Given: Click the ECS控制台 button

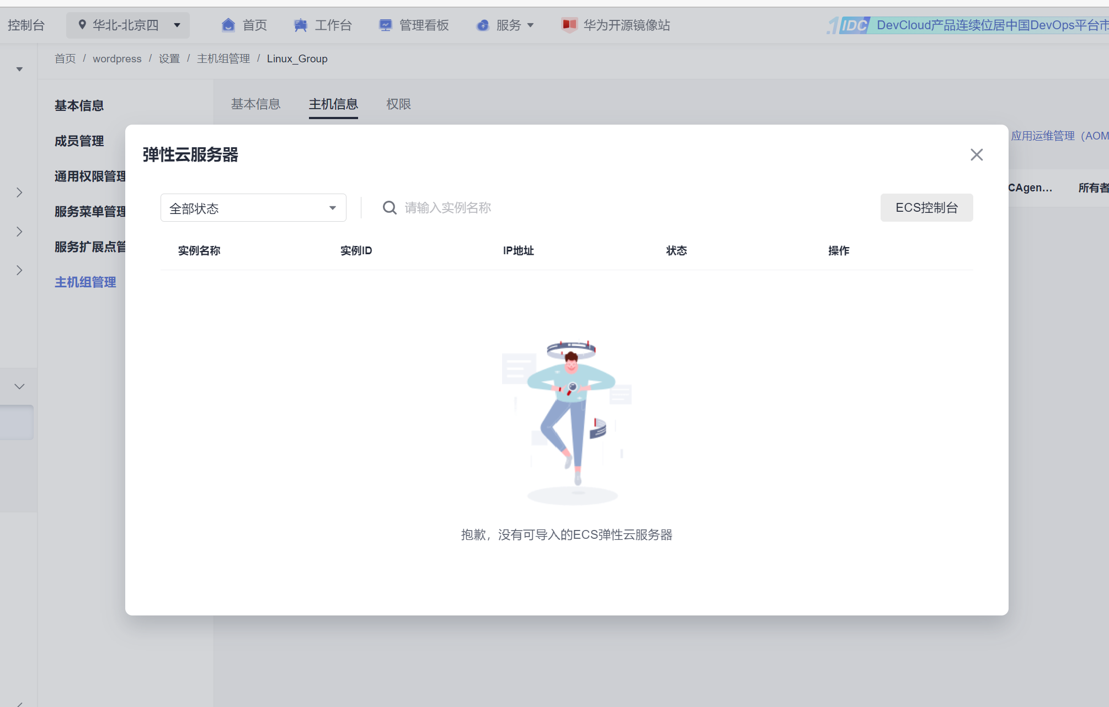Looking at the screenshot, I should coord(926,208).
